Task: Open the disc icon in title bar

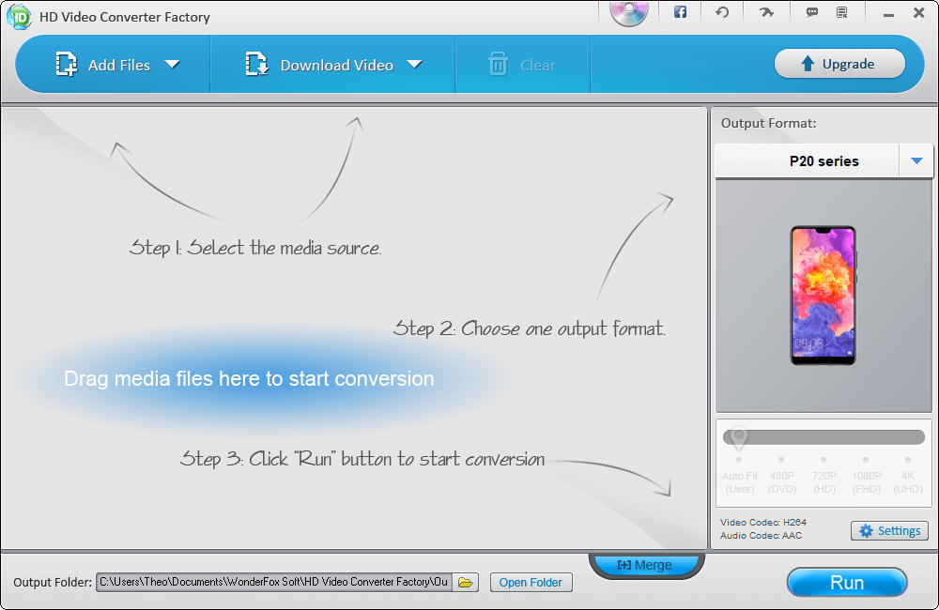Action: click(x=629, y=12)
